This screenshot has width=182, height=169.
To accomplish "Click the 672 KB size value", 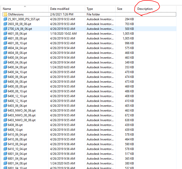I will click(x=129, y=115).
